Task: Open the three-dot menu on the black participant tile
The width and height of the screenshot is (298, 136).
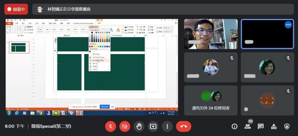Action: coord(288,25)
